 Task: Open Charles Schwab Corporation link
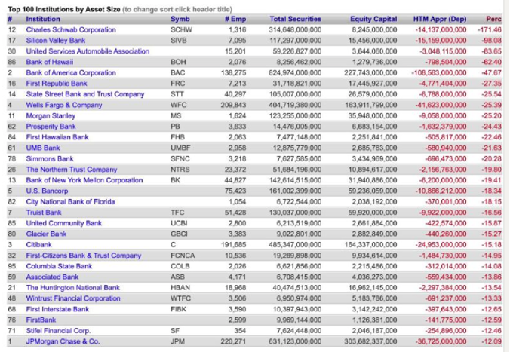click(71, 30)
